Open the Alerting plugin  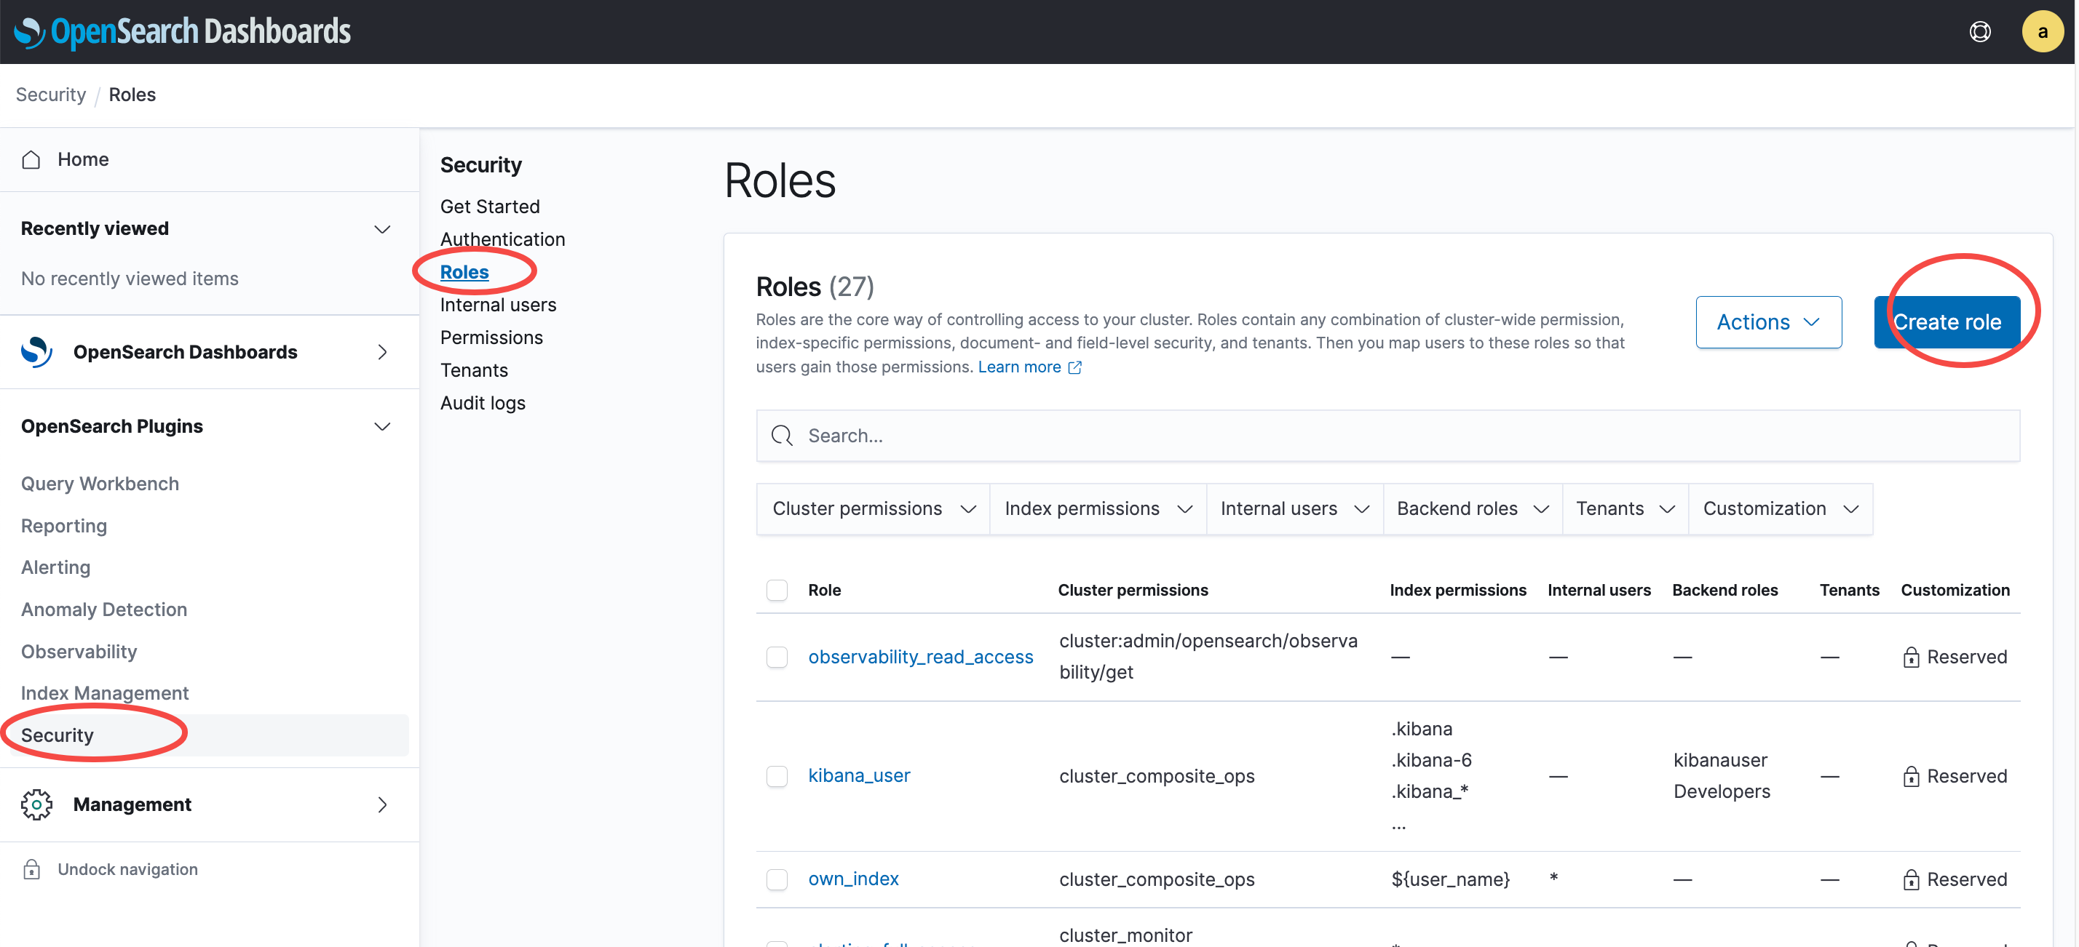55,567
